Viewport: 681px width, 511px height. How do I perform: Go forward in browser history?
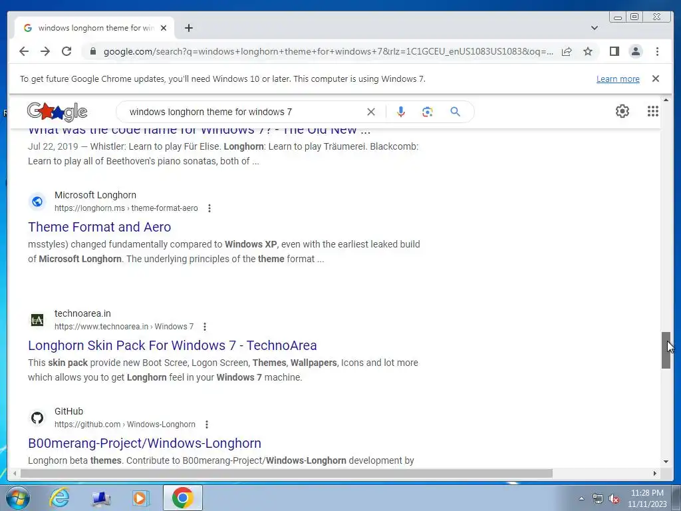(x=45, y=51)
